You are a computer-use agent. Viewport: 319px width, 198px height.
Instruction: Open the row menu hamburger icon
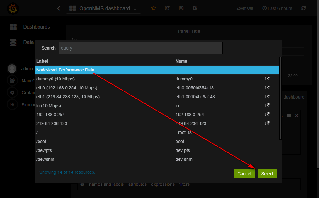click(289, 115)
